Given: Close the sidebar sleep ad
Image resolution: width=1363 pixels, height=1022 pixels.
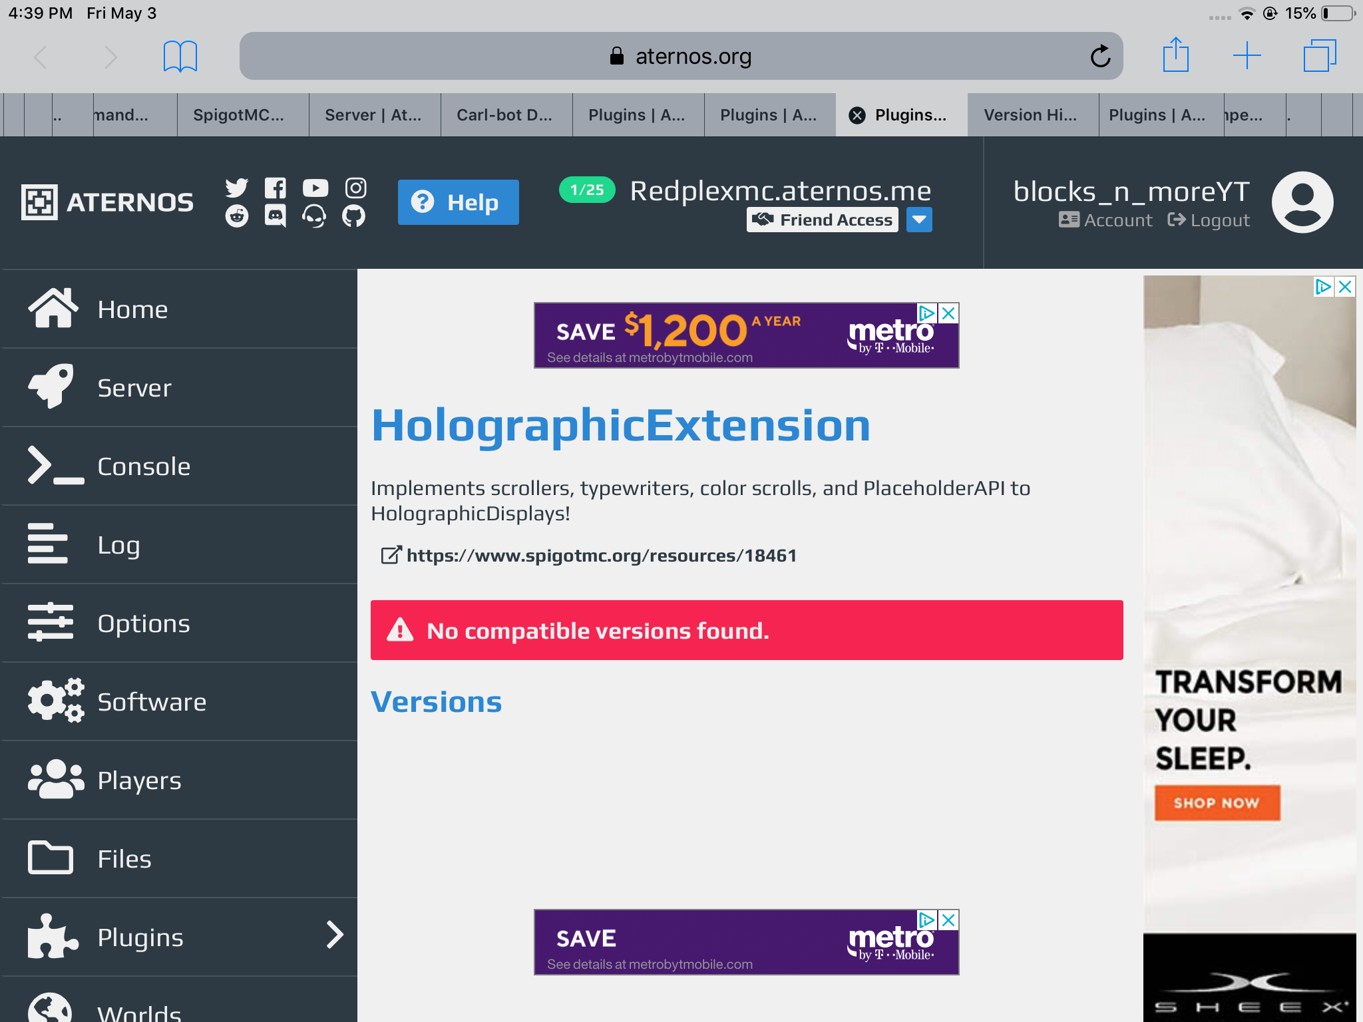Looking at the screenshot, I should pyautogui.click(x=1346, y=287).
